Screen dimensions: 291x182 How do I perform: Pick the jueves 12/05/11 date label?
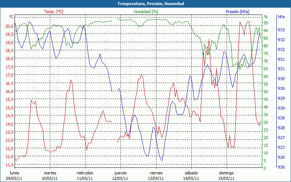click(120, 175)
